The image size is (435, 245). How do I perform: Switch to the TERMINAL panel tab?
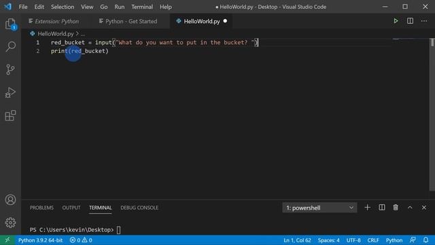coord(101,208)
